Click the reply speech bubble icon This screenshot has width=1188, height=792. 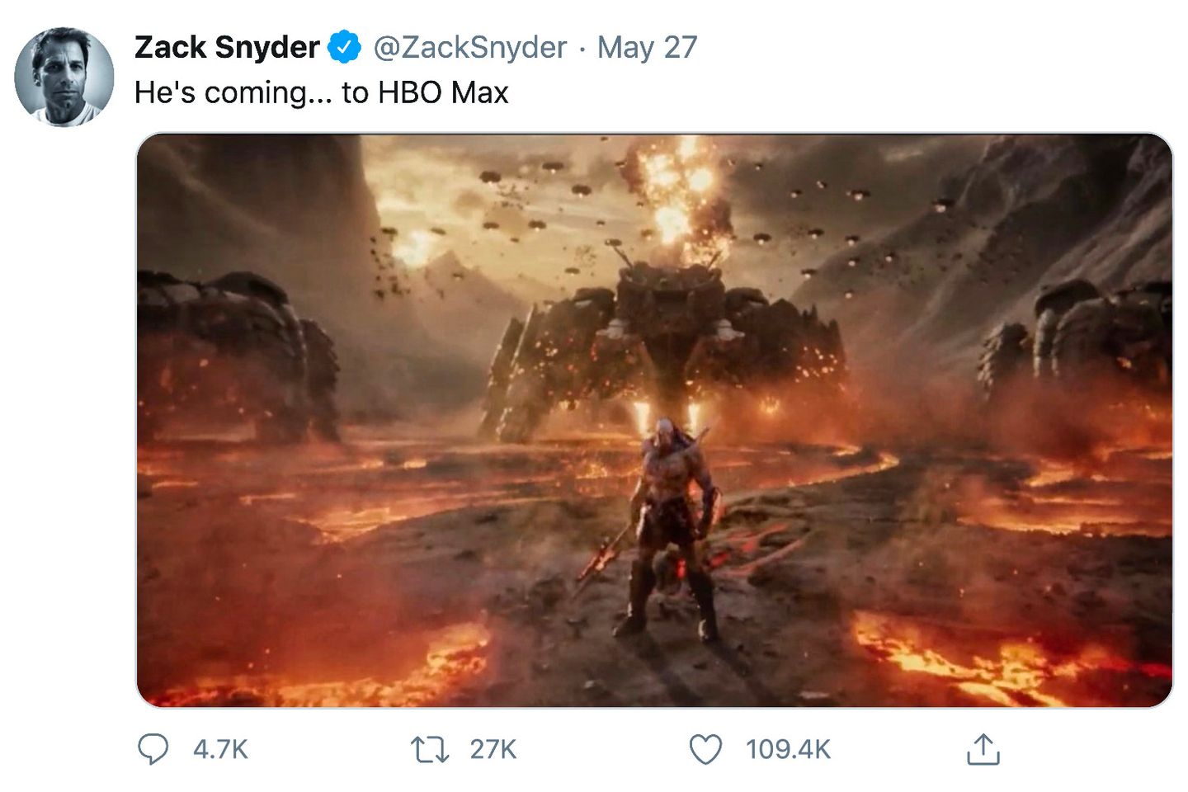[x=153, y=749]
